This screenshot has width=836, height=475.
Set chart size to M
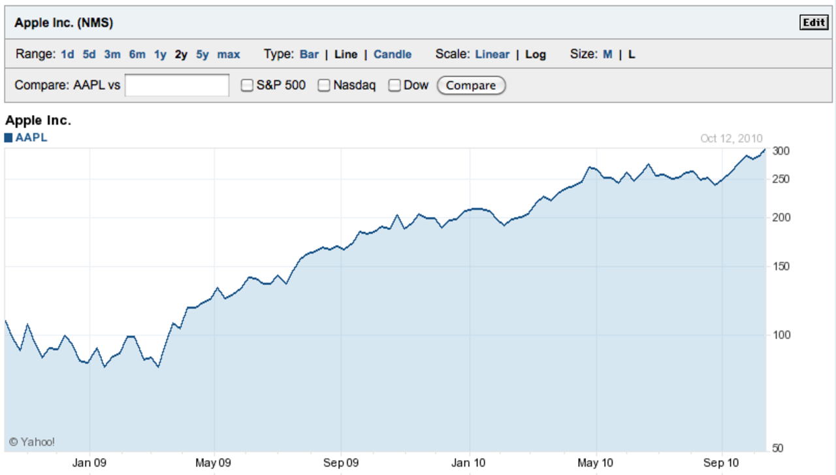click(607, 55)
